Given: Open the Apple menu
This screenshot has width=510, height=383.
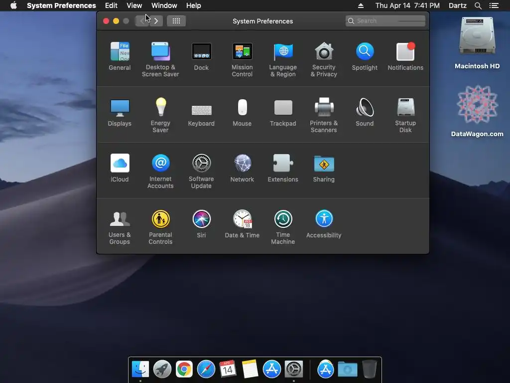Looking at the screenshot, I should click(13, 5).
